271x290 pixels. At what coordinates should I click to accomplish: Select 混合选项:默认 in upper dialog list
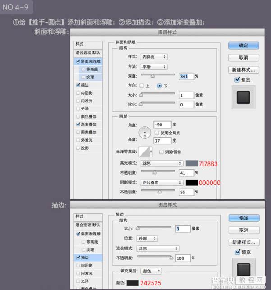[x=88, y=53]
